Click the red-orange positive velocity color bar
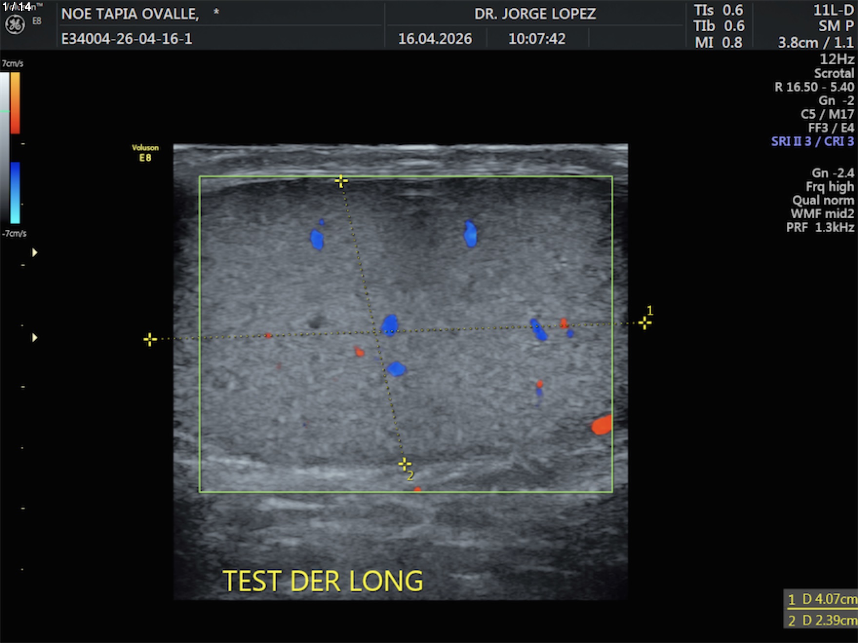Screen dimensions: 858x643 pyautogui.click(x=15, y=103)
